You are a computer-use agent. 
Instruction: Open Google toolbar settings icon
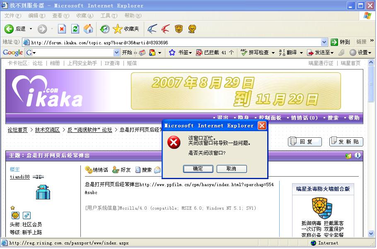pyautogui.click(x=353, y=53)
